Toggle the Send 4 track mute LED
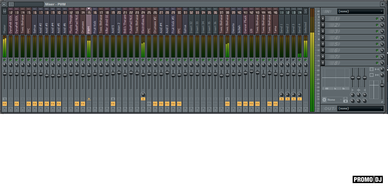The width and height of the screenshot is (388, 190). tap(300, 60)
